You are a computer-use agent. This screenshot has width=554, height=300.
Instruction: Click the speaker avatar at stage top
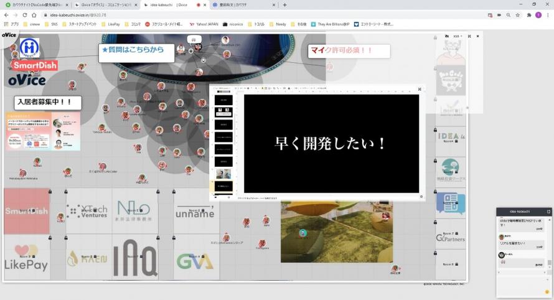click(225, 40)
